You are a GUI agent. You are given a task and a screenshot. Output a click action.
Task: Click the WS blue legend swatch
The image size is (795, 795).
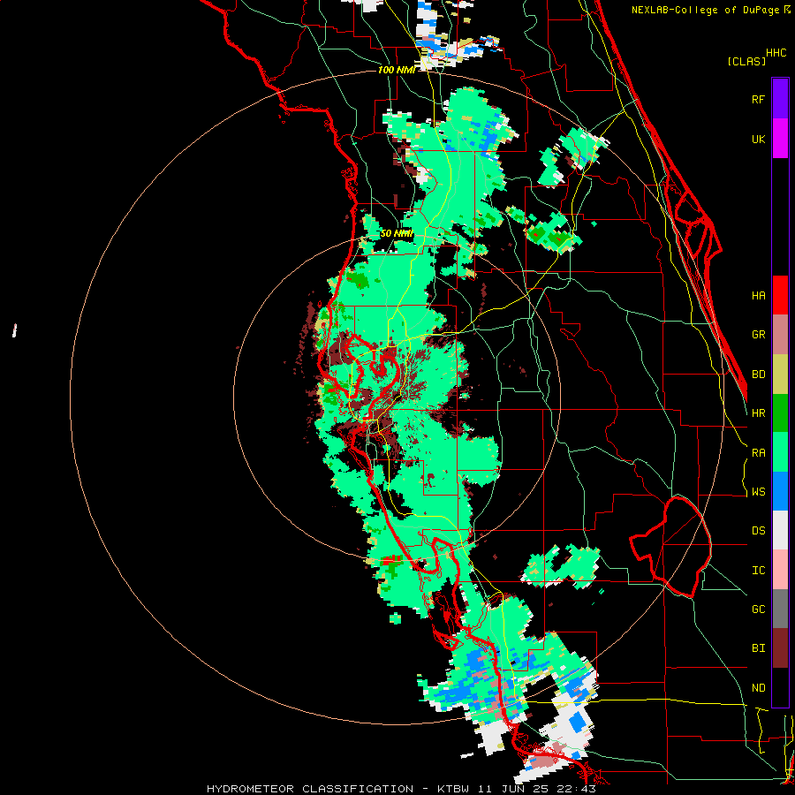(x=780, y=491)
